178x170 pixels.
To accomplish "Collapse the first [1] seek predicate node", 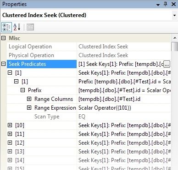I will coord(10,72).
